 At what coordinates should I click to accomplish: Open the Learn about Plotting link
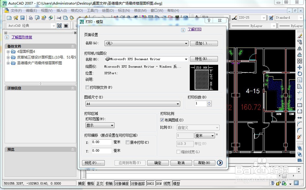pyautogui.click(x=195, y=29)
